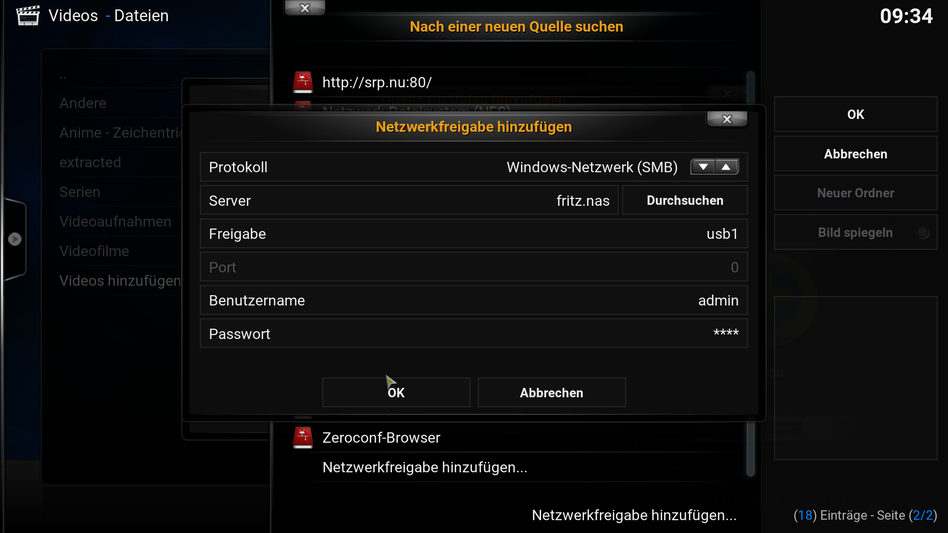This screenshot has height=533, width=948.
Task: Edit the Server field containing fritz.nas
Action: (x=409, y=200)
